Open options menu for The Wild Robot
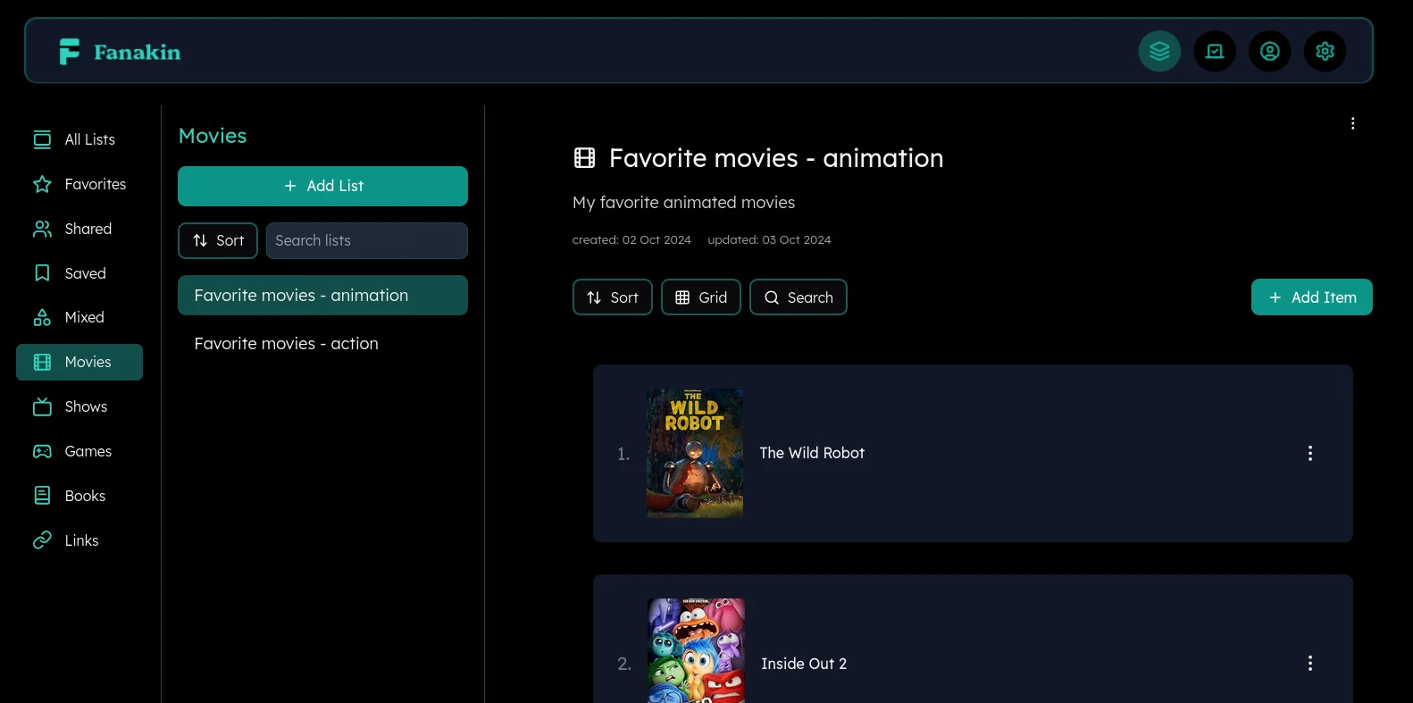Image resolution: width=1413 pixels, height=703 pixels. pyautogui.click(x=1310, y=453)
